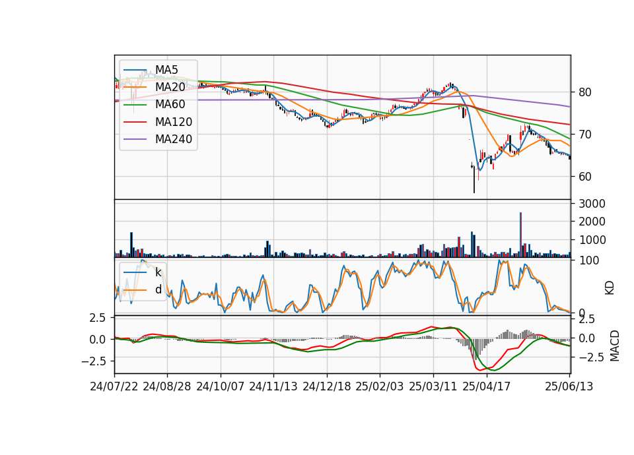This screenshot has height=455, width=634.
Task: Click the KD vertical axis title
Action: (x=610, y=288)
